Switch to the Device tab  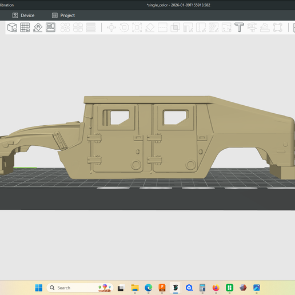coord(23,15)
